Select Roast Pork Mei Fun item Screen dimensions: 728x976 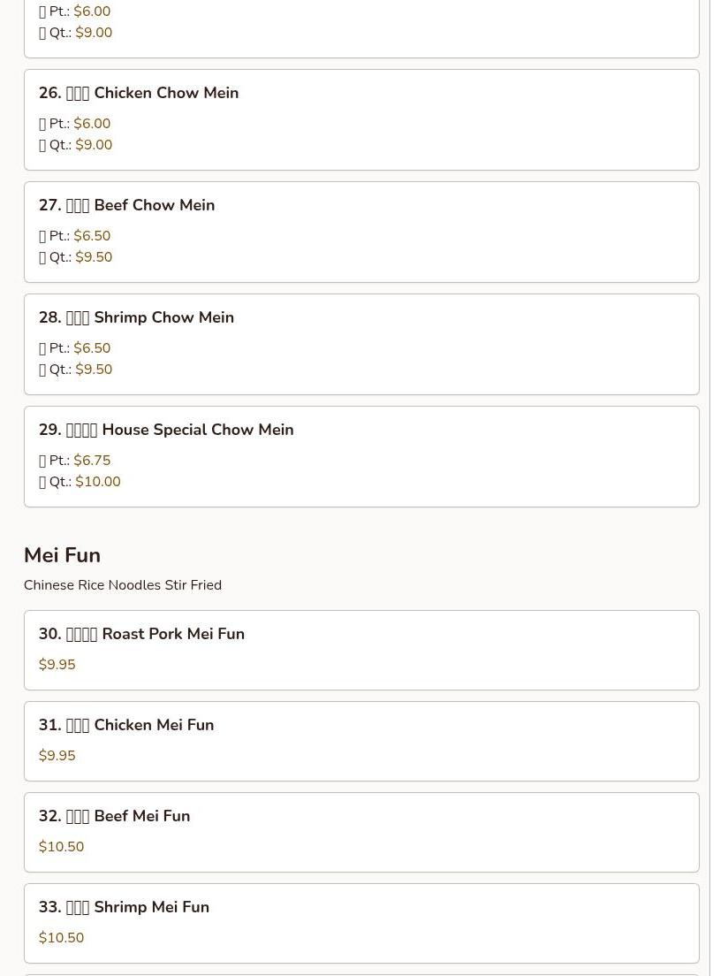click(141, 635)
